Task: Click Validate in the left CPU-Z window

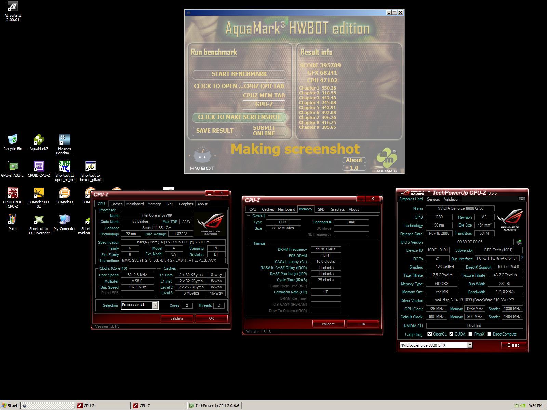Action: 177,318
